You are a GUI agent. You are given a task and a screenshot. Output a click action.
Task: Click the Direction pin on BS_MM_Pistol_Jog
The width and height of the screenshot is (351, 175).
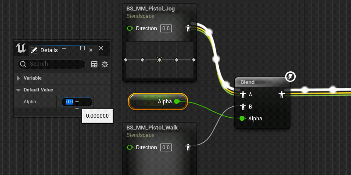(x=130, y=28)
